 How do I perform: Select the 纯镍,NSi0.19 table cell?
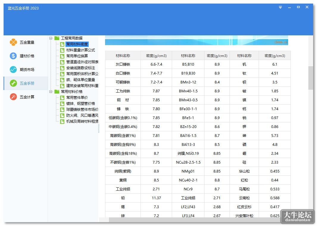[188, 154]
